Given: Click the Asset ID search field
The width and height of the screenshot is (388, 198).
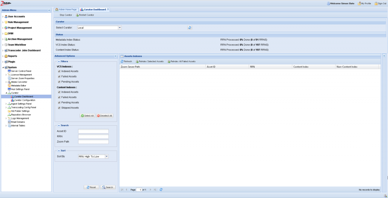Looking at the screenshot, I should (93, 131).
